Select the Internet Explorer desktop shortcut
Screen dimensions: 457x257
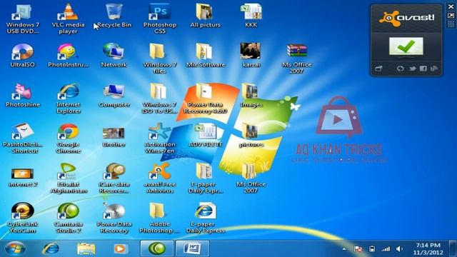tap(69, 99)
